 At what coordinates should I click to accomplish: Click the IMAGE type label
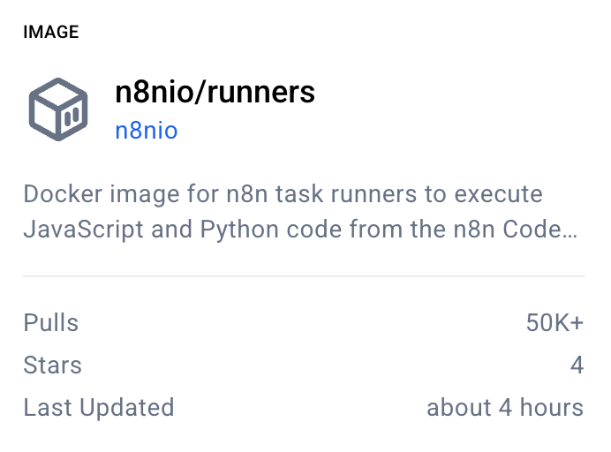coord(51,33)
